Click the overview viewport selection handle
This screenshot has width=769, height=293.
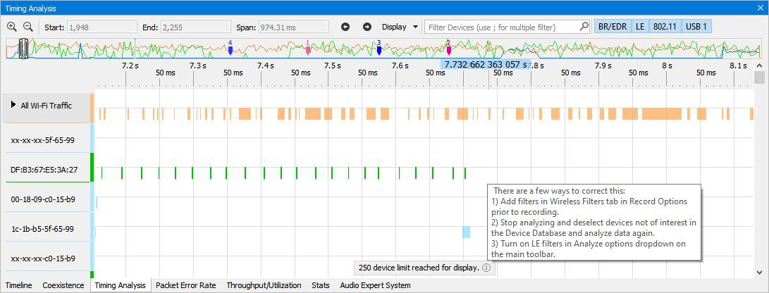pos(23,49)
